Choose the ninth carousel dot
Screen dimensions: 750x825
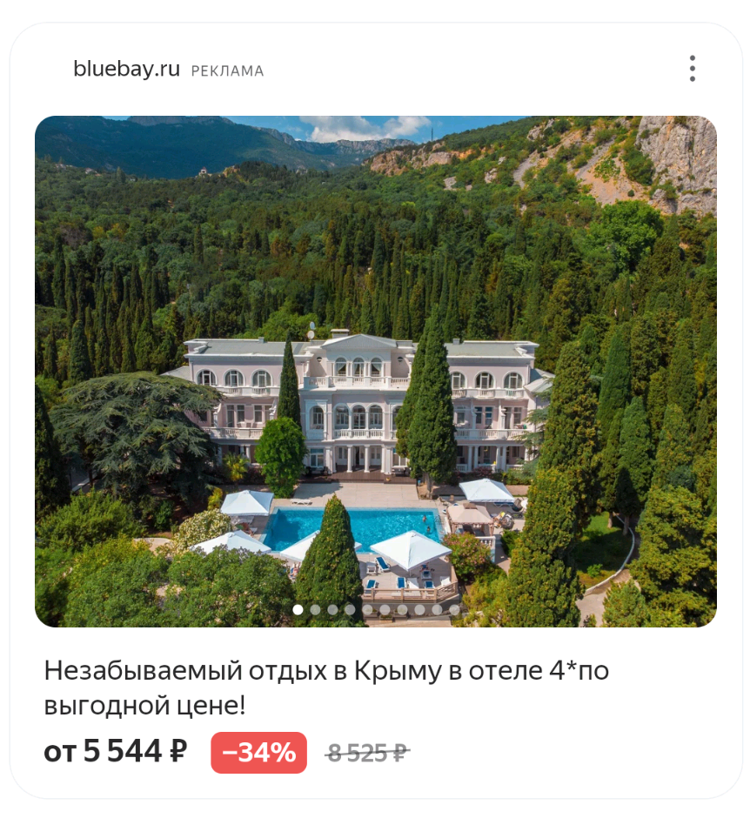[437, 609]
